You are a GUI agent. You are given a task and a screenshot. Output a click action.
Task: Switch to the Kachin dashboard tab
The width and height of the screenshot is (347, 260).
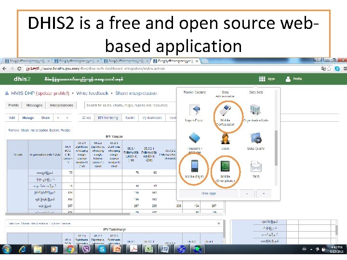click(130, 118)
